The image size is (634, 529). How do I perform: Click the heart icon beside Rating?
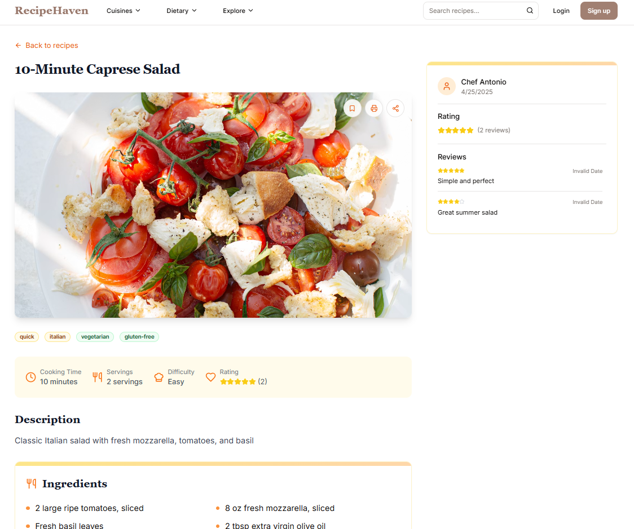(x=210, y=377)
